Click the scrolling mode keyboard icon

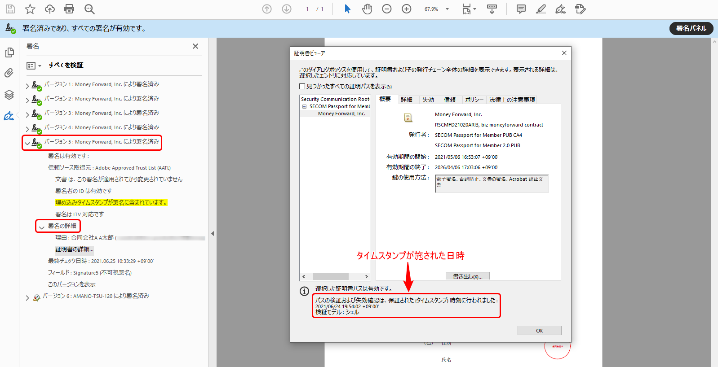[492, 9]
